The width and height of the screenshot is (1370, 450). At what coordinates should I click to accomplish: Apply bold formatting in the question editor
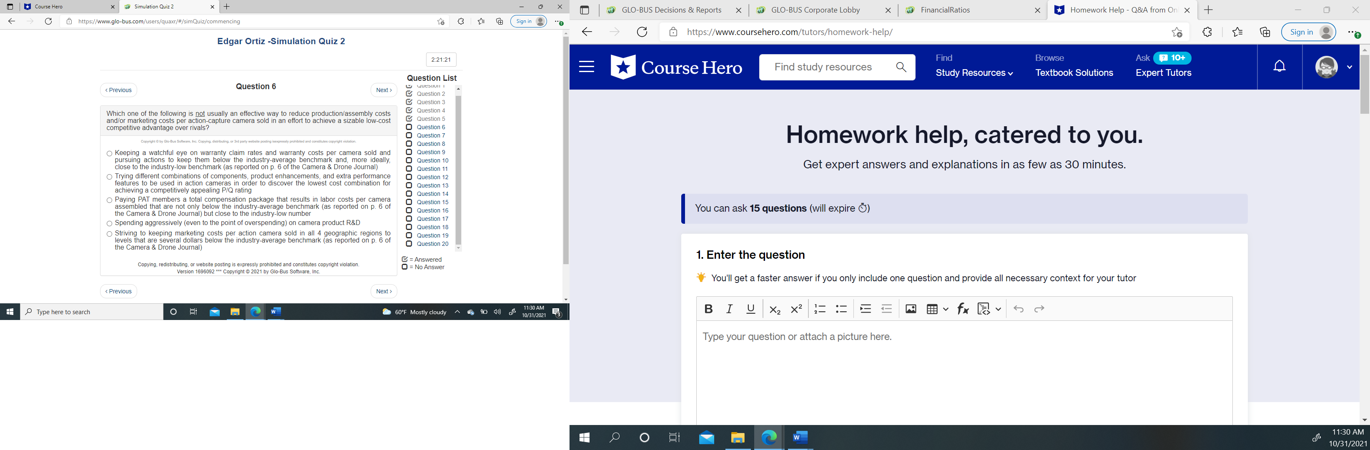point(708,309)
